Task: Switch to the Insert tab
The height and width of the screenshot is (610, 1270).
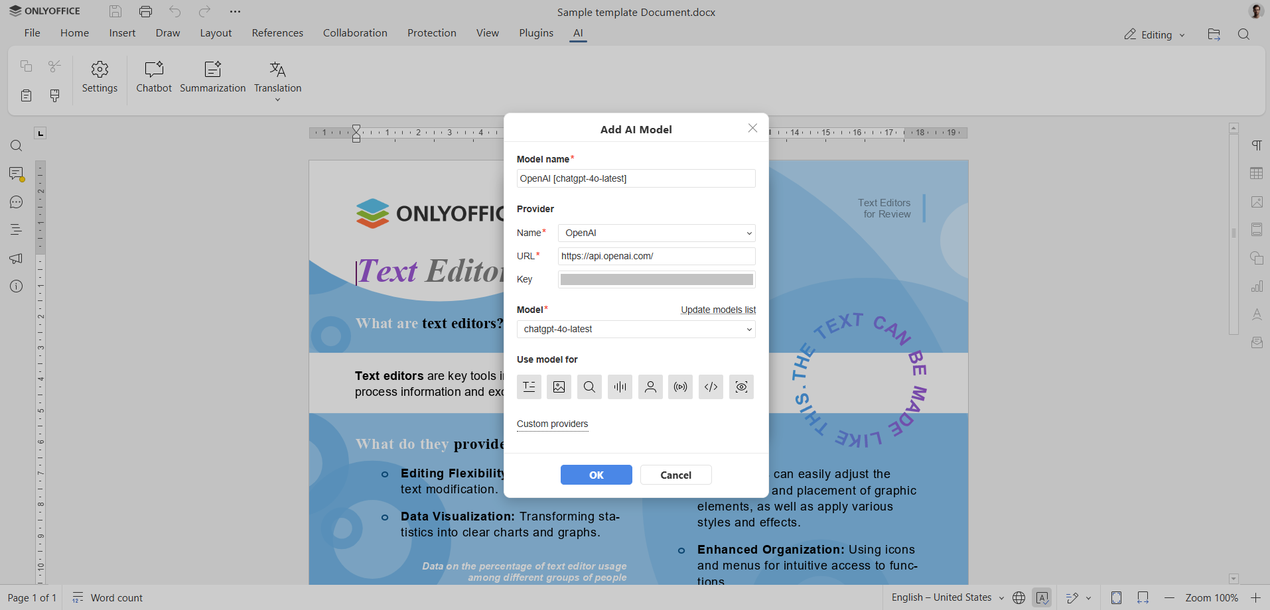Action: [122, 33]
